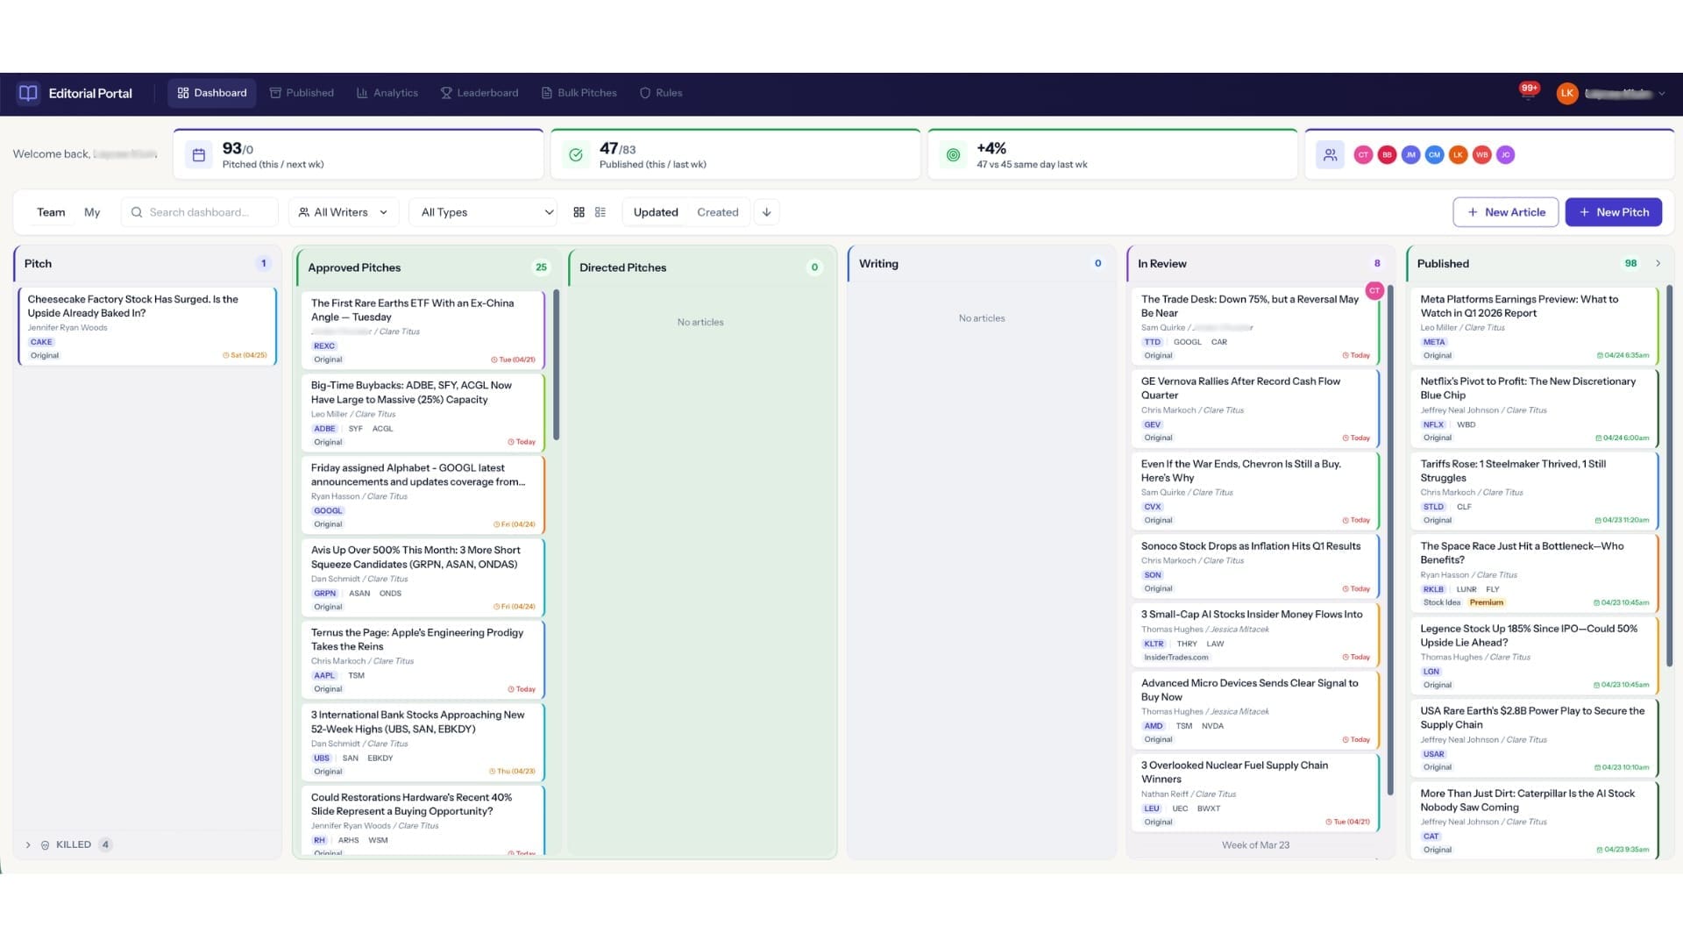Click the team members icon
The height and width of the screenshot is (947, 1683).
(1330, 155)
